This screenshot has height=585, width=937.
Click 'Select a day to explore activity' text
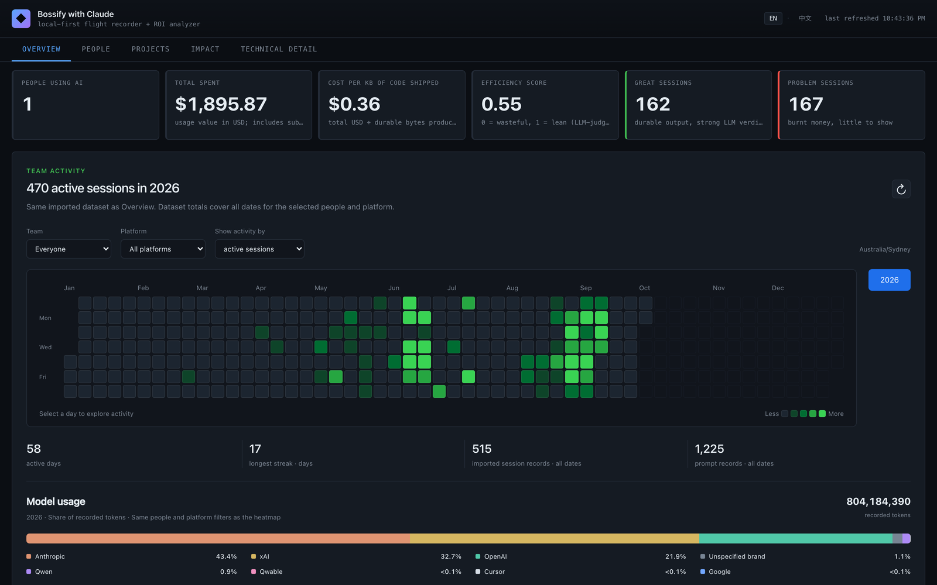point(86,414)
